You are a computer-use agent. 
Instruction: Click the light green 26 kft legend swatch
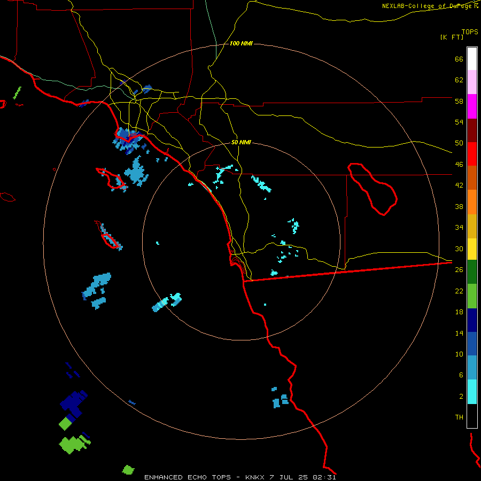click(x=472, y=296)
